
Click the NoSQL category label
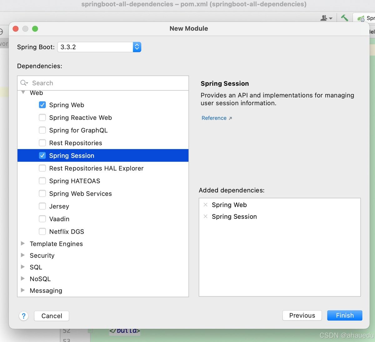click(40, 279)
